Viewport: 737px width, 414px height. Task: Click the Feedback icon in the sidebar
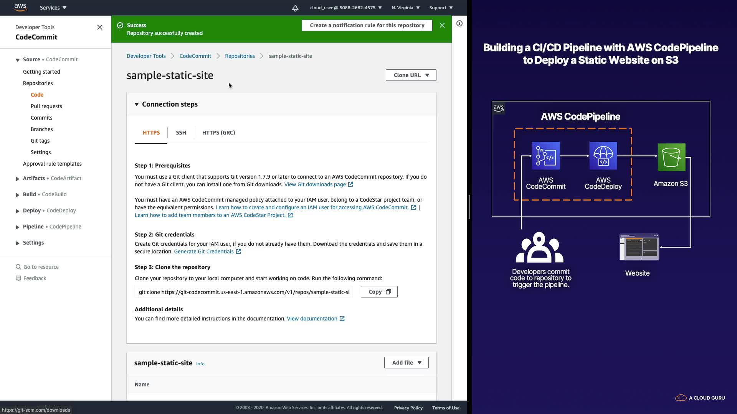coord(18,278)
